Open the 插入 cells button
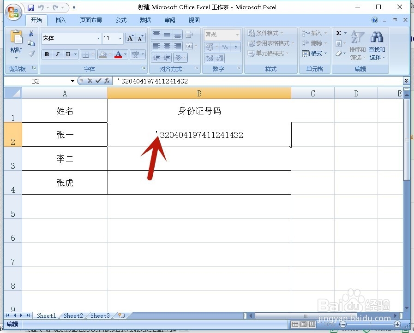Screen dimensions: 414x333 pos(314,33)
